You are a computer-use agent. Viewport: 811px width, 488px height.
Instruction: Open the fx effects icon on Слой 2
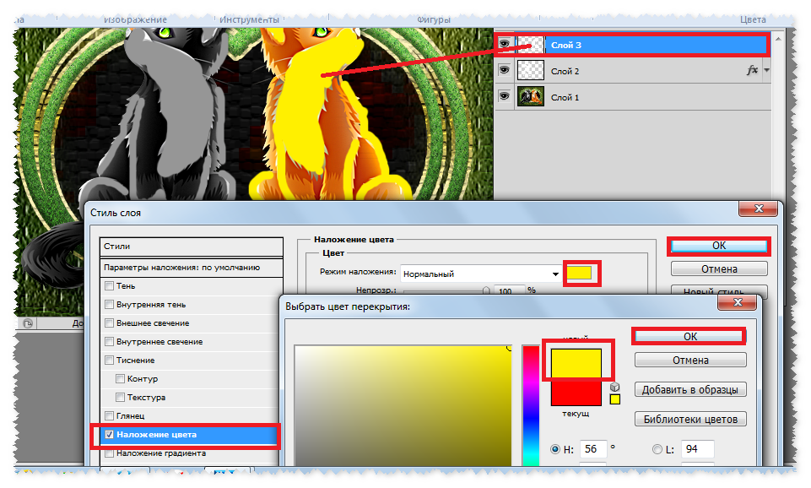[x=753, y=70]
